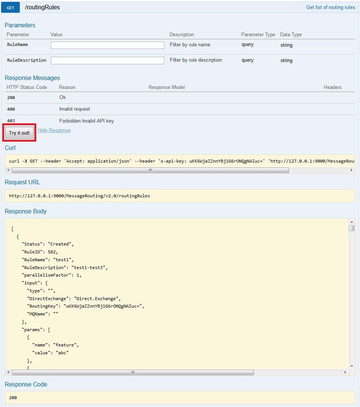Click the Response Body horizontal scrollbar thumb

click(133, 373)
